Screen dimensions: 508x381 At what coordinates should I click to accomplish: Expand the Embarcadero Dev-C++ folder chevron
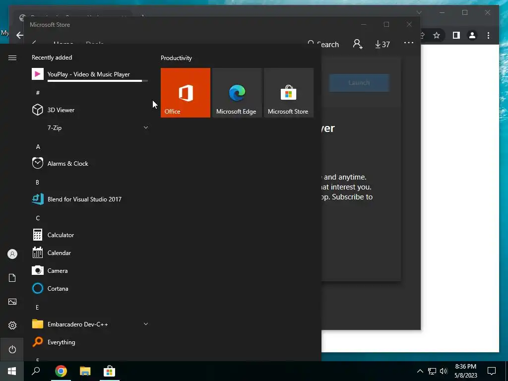click(x=146, y=324)
